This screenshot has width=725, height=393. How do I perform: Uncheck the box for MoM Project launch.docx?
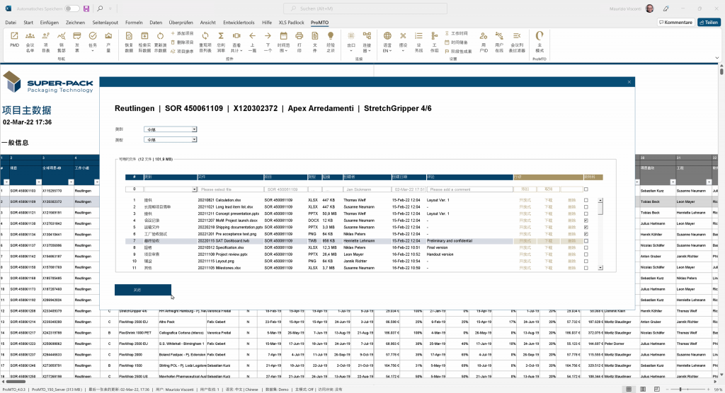pyautogui.click(x=585, y=220)
